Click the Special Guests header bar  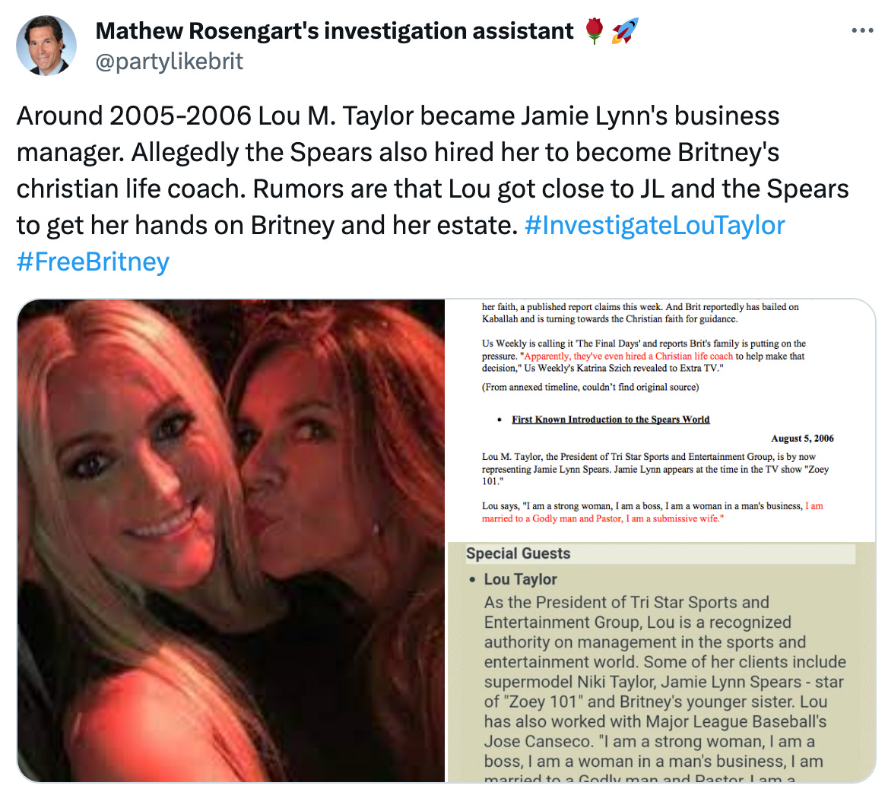click(x=661, y=553)
